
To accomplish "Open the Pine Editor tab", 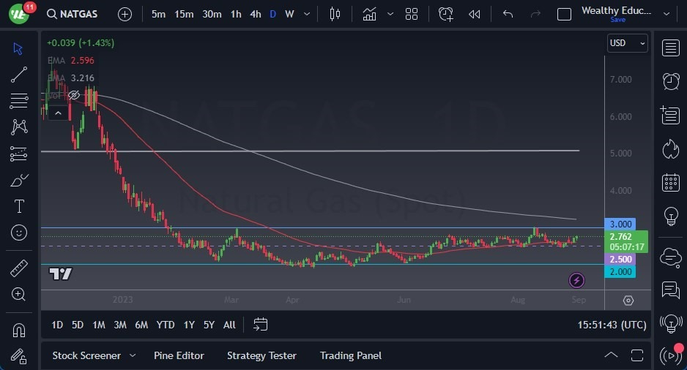I will 179,355.
